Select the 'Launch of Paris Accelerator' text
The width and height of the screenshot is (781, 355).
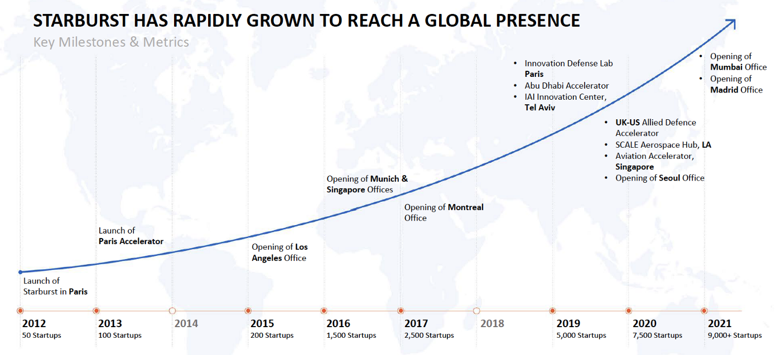tap(131, 236)
